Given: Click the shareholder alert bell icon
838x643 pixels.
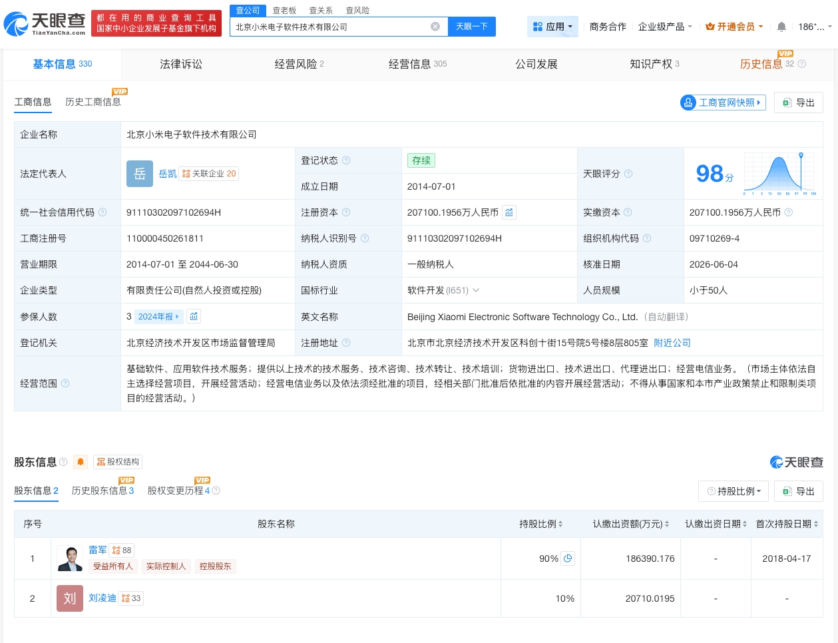Looking at the screenshot, I should pyautogui.click(x=81, y=462).
